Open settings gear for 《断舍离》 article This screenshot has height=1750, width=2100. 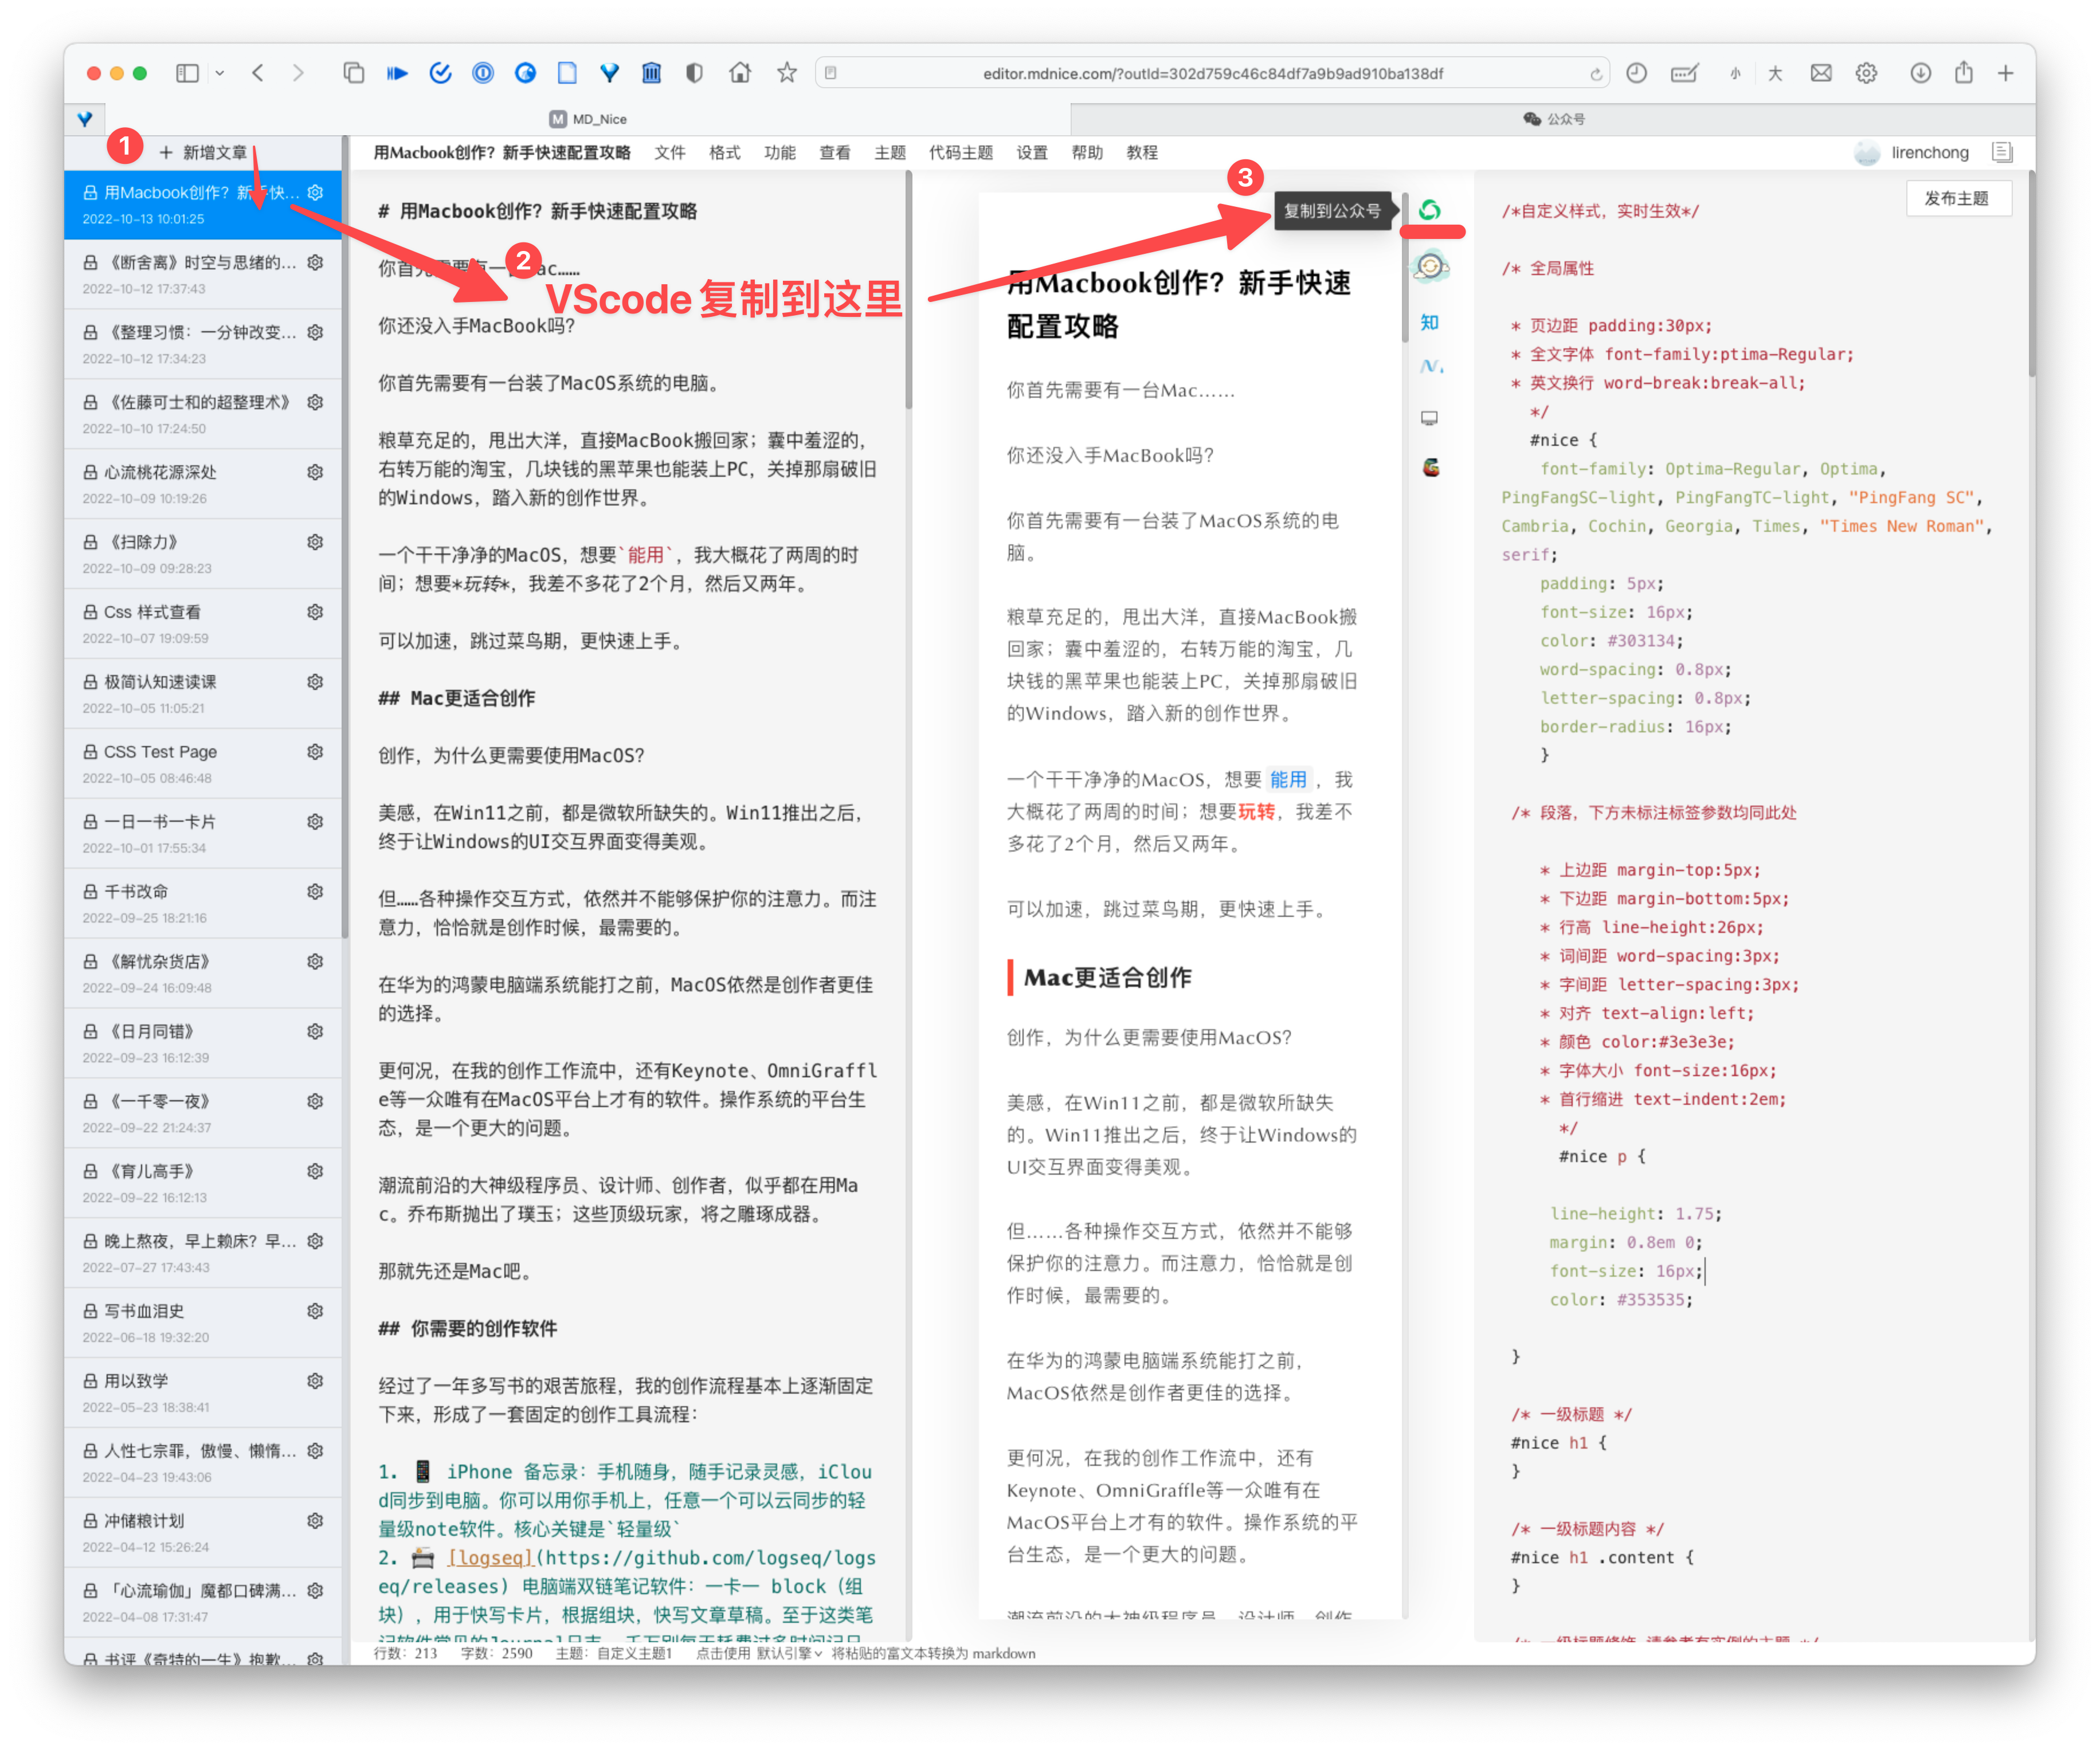point(315,263)
